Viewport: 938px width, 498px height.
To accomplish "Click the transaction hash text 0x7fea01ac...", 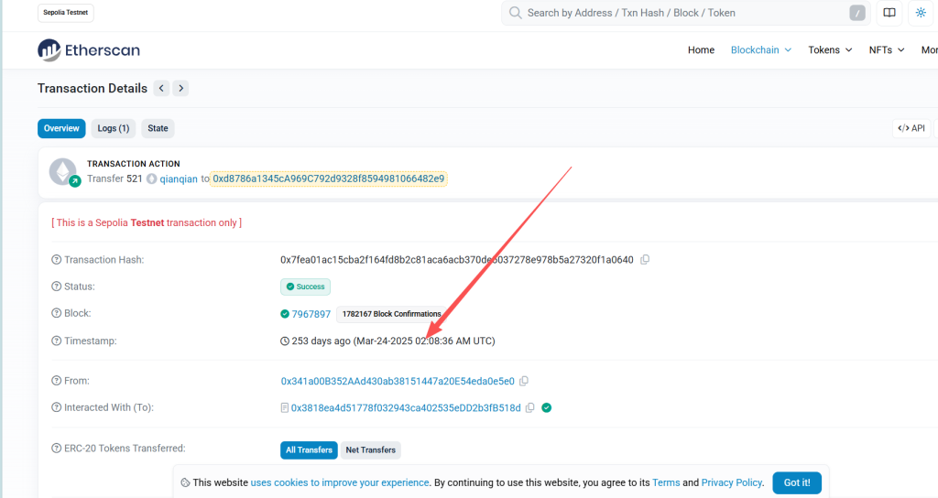I will click(456, 259).
